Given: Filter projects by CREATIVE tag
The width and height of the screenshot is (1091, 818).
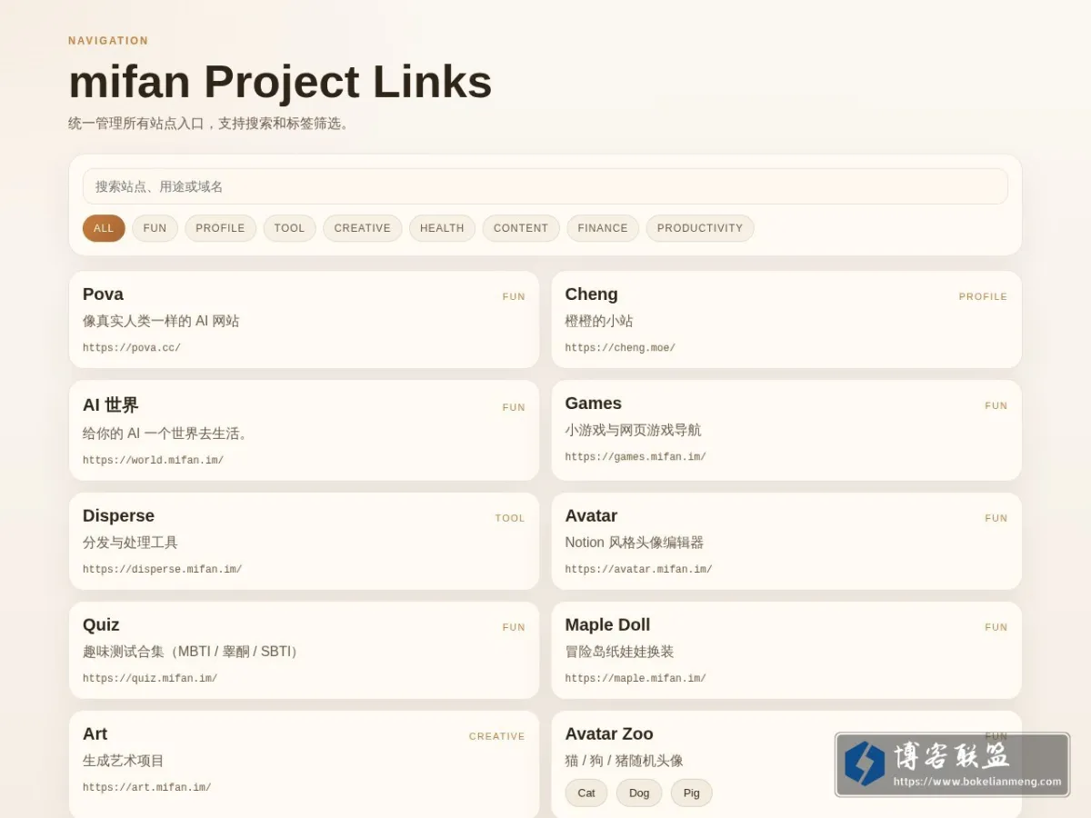Looking at the screenshot, I should pyautogui.click(x=362, y=228).
